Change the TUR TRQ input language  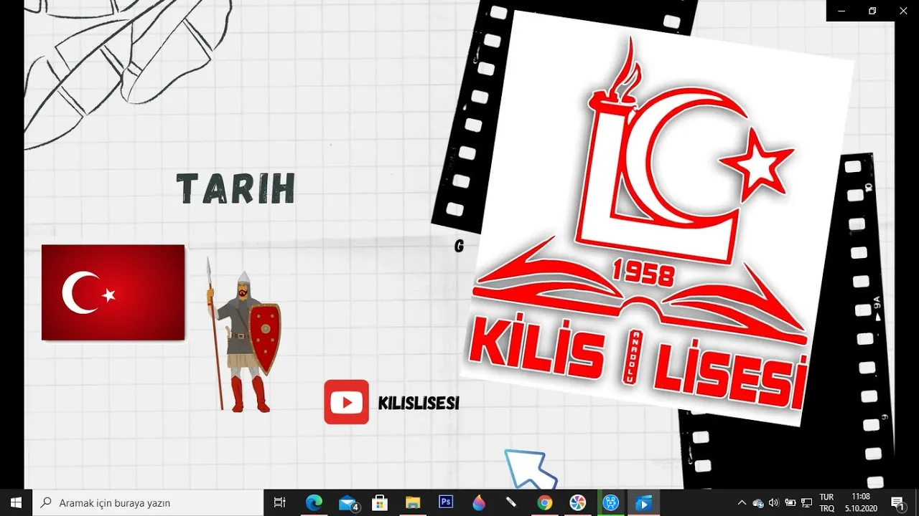[826, 503]
